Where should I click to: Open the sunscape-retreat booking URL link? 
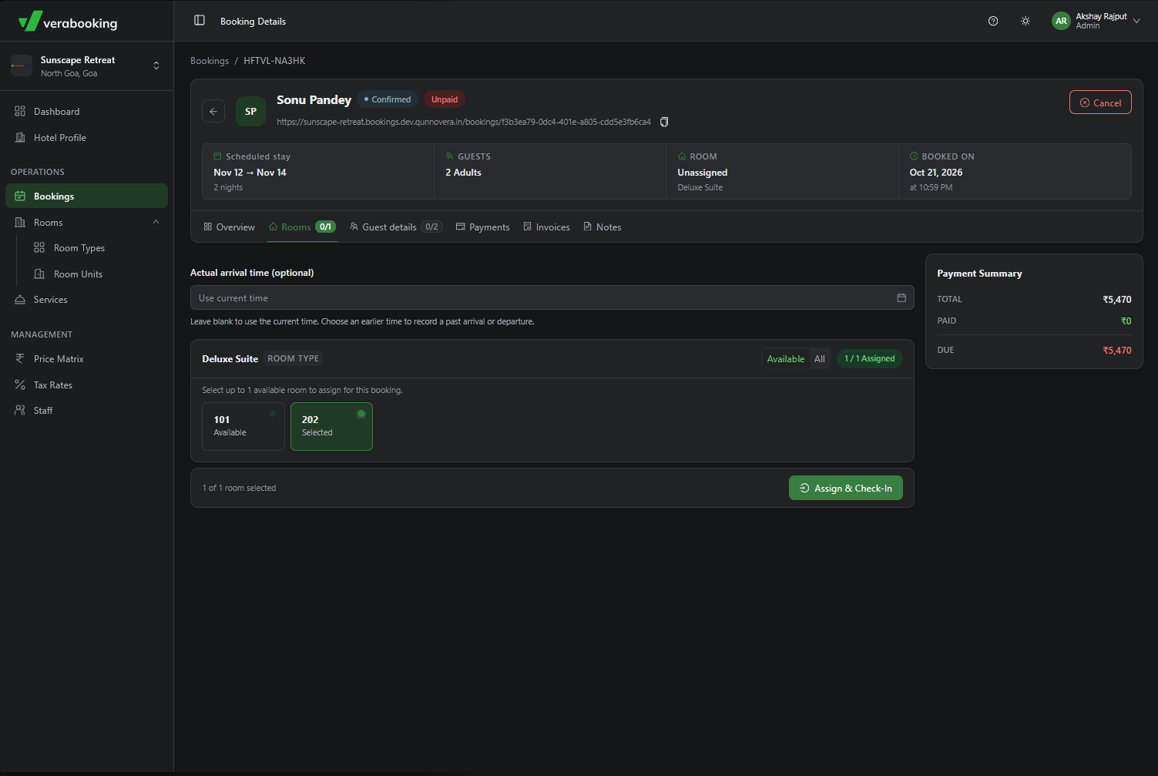pyautogui.click(x=464, y=122)
